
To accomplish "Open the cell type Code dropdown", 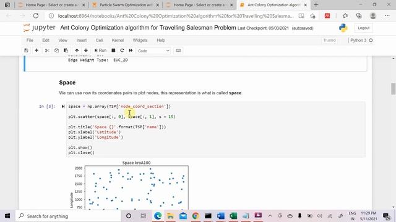I will point(153,51).
